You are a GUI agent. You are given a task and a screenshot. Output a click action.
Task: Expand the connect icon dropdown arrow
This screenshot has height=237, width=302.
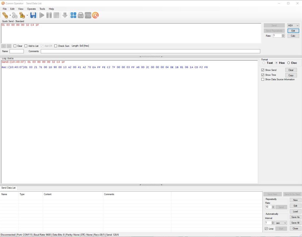click(10, 15)
